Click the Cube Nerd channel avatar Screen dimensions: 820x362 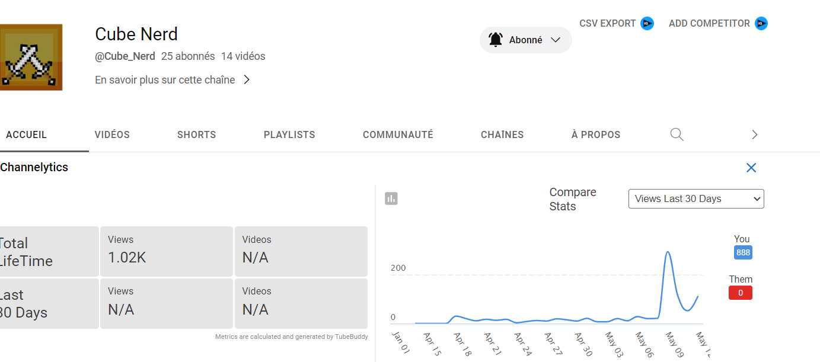pos(31,57)
